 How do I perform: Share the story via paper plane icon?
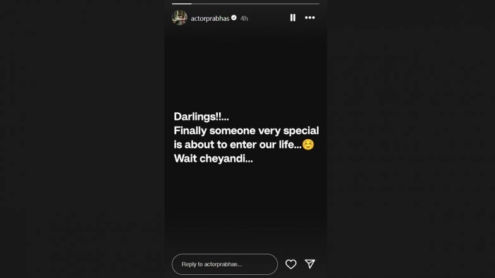[x=309, y=264]
